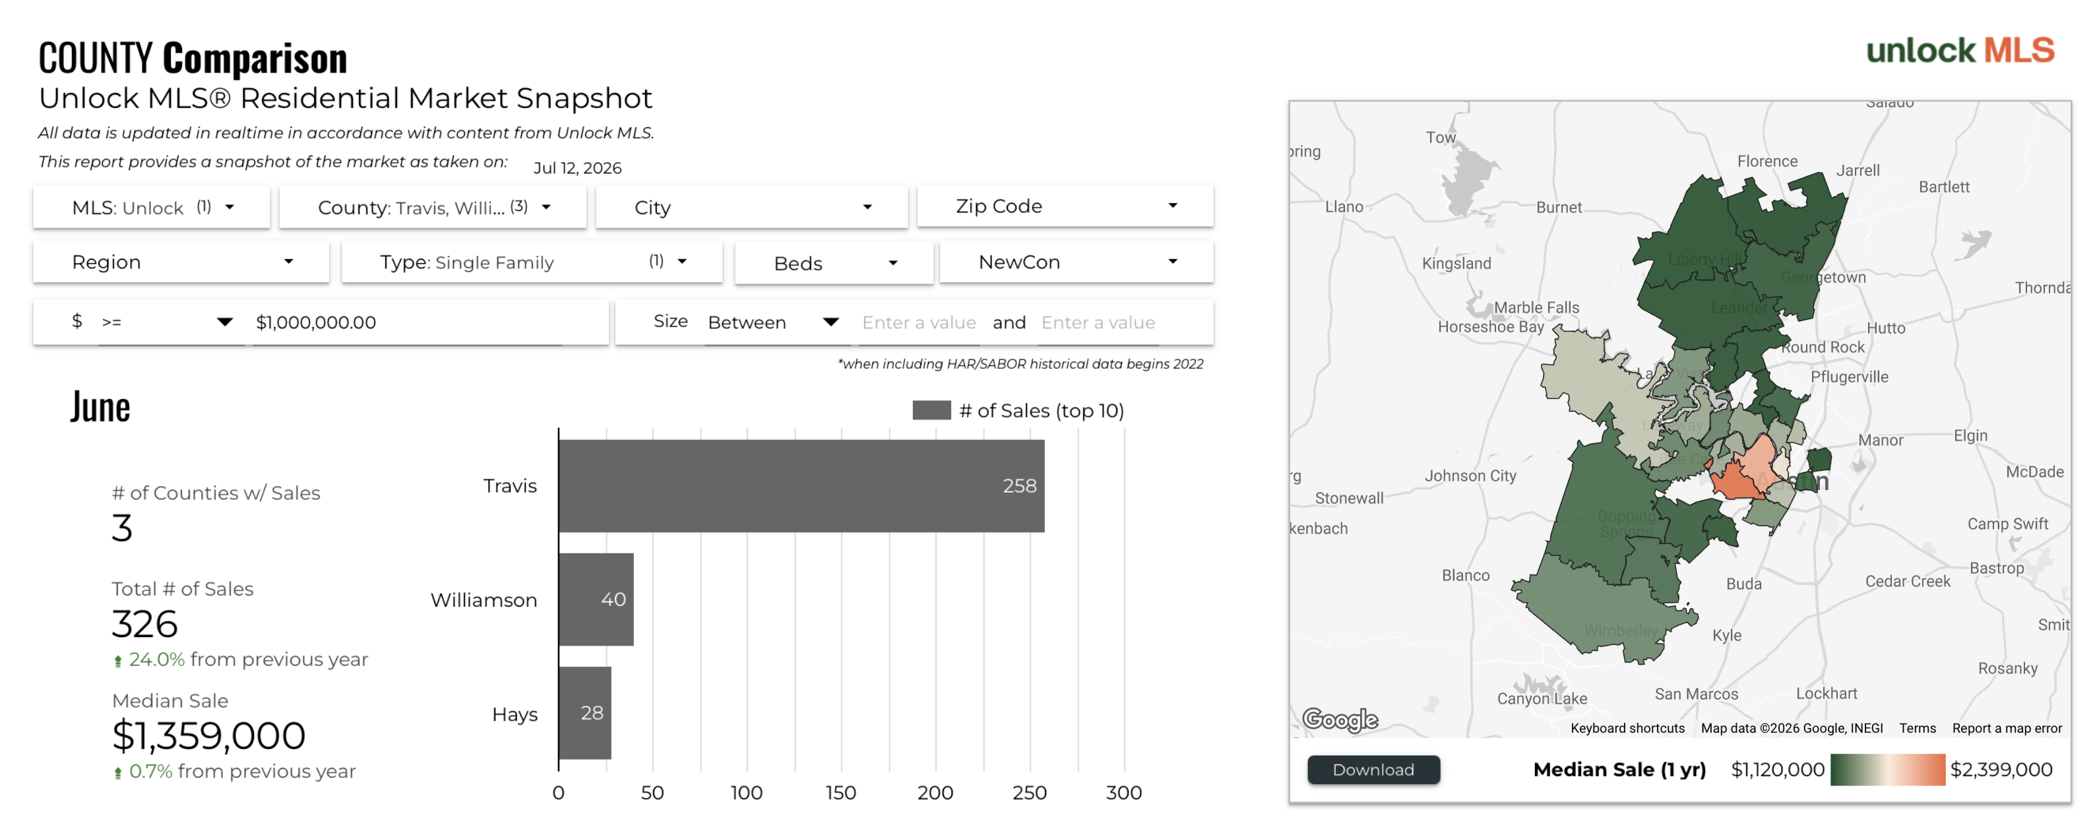The height and width of the screenshot is (823, 2099).
Task: Expand the Zip Code filter dropdown
Action: click(1065, 206)
